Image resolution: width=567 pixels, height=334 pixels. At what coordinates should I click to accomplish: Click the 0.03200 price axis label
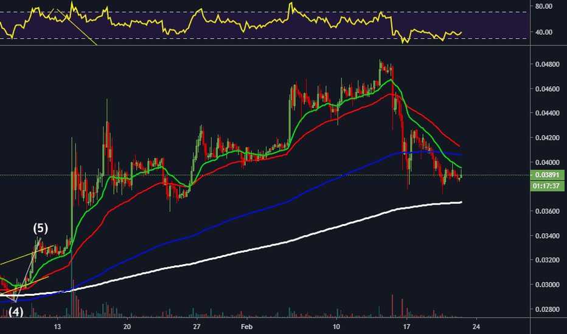pos(547,260)
